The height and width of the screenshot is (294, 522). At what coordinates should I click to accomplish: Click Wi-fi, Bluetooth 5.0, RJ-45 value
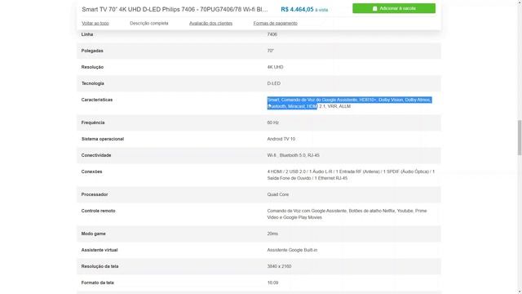294,155
